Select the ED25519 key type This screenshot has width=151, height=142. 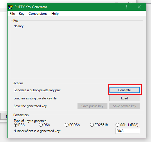99,125
